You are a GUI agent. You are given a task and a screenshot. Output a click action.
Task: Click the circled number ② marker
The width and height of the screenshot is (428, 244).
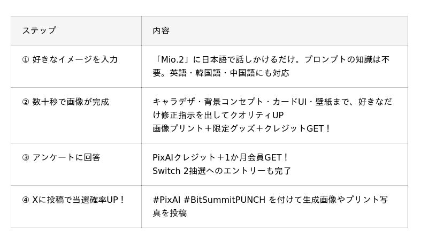25,102
